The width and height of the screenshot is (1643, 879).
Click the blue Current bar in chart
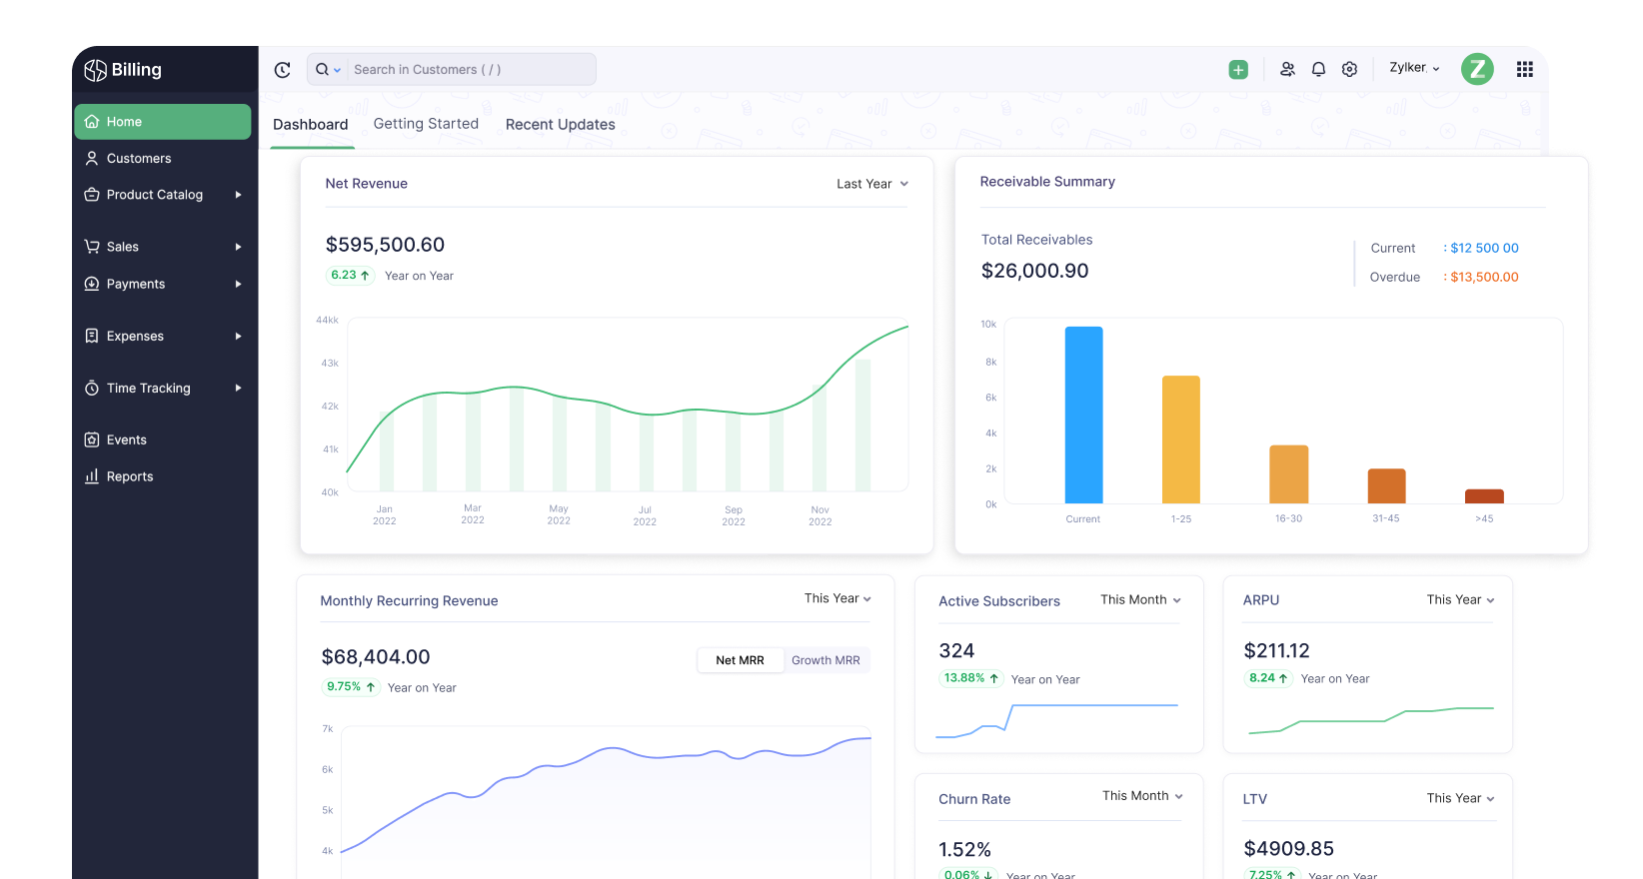[x=1083, y=415]
